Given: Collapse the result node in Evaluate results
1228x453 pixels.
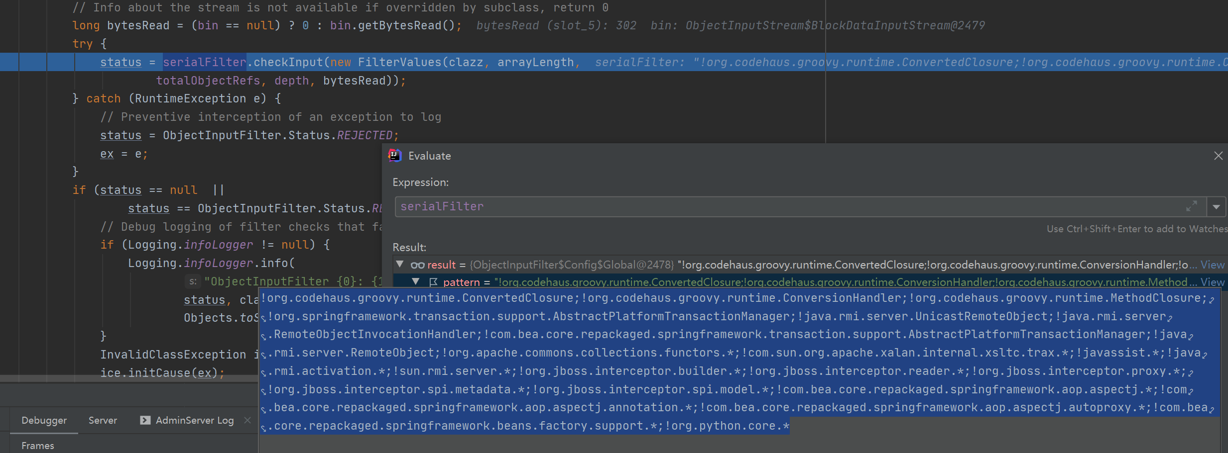Looking at the screenshot, I should 400,265.
